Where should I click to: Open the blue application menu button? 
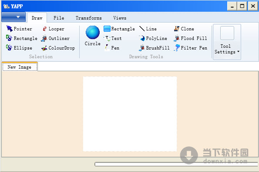tap(13, 17)
